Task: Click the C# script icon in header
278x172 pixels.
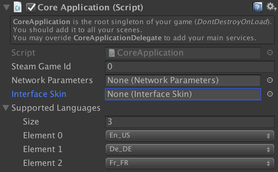Action: (x=18, y=7)
